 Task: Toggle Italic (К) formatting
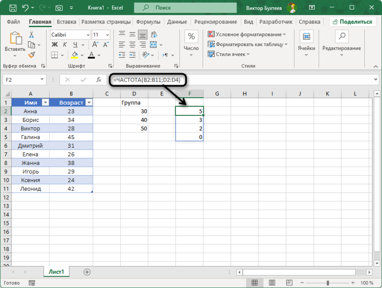click(65, 44)
